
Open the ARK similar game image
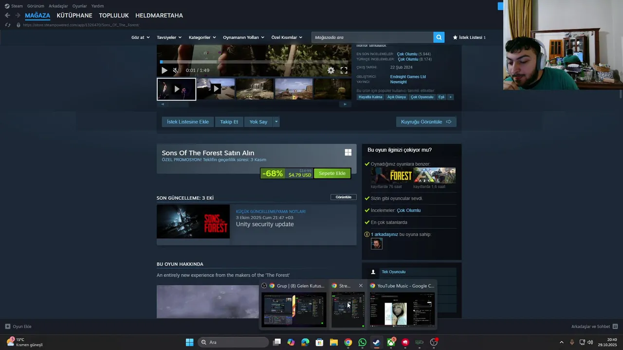pyautogui.click(x=434, y=175)
